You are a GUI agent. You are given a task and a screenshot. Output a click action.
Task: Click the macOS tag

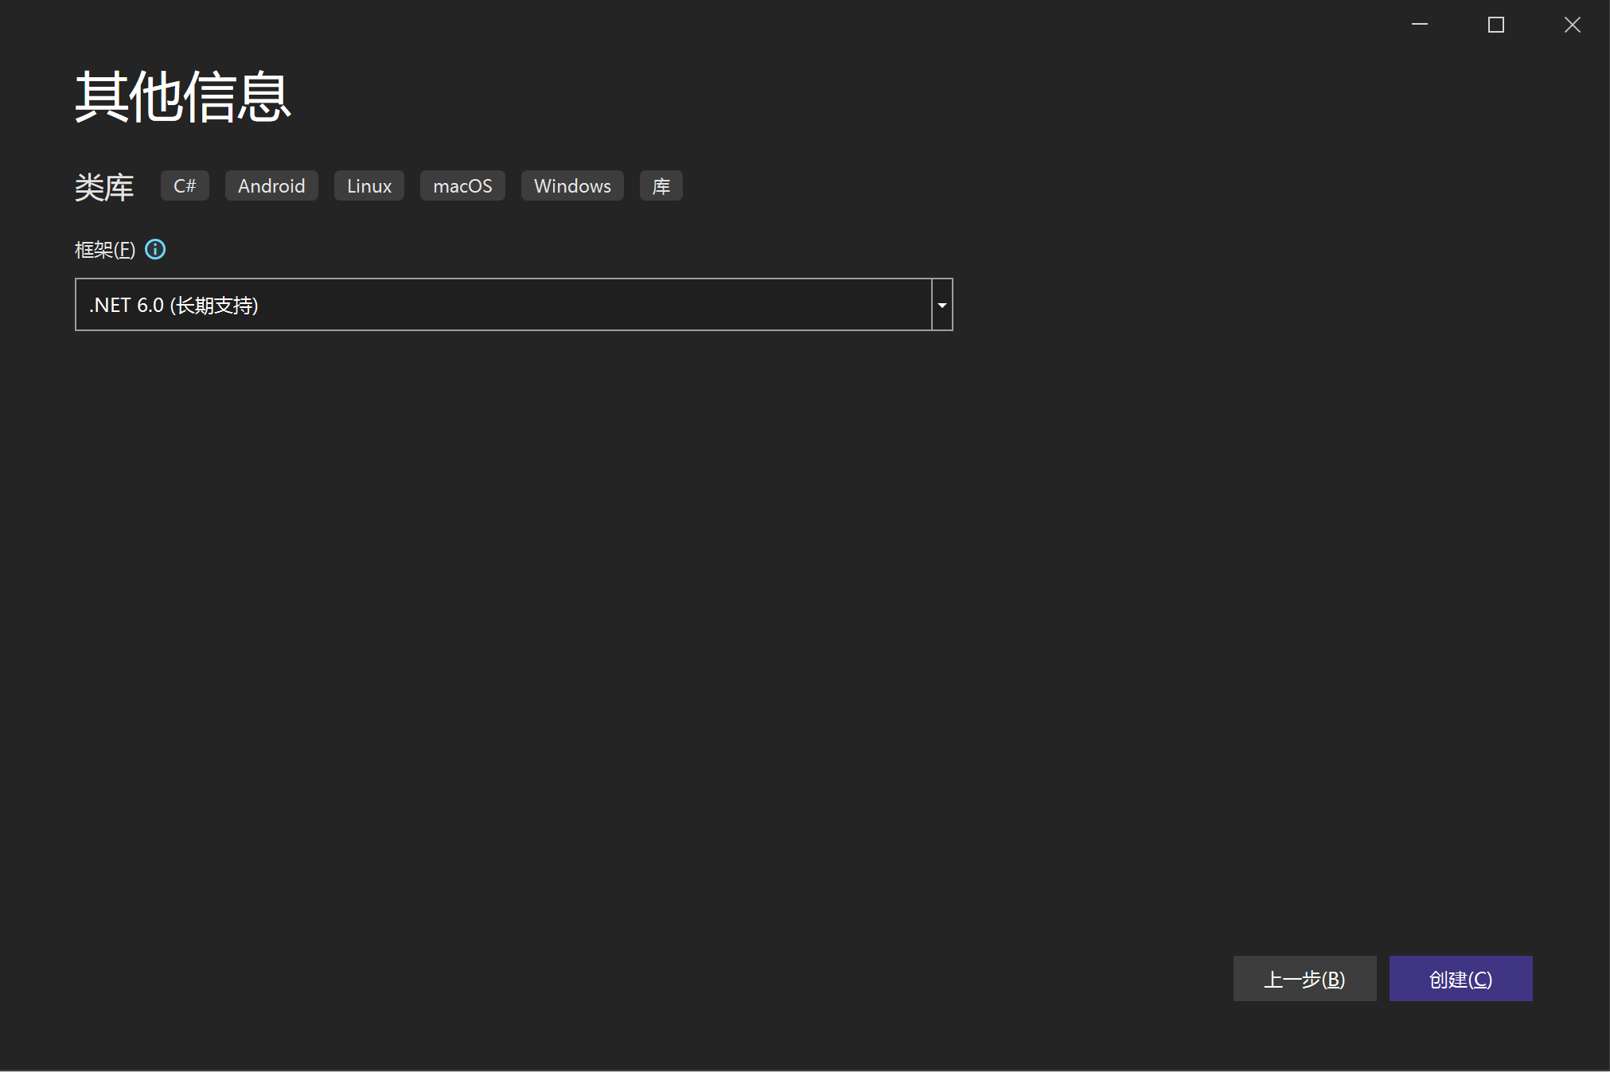click(462, 185)
